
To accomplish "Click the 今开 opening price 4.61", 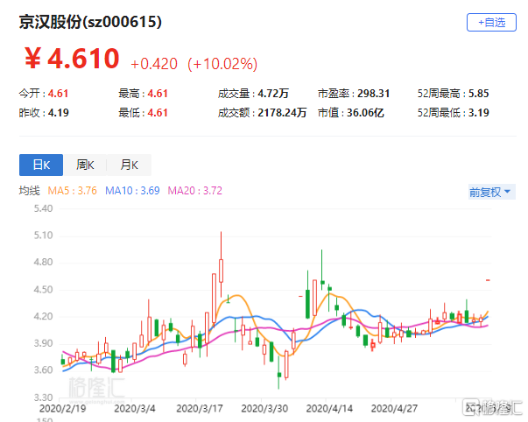I will click(58, 94).
